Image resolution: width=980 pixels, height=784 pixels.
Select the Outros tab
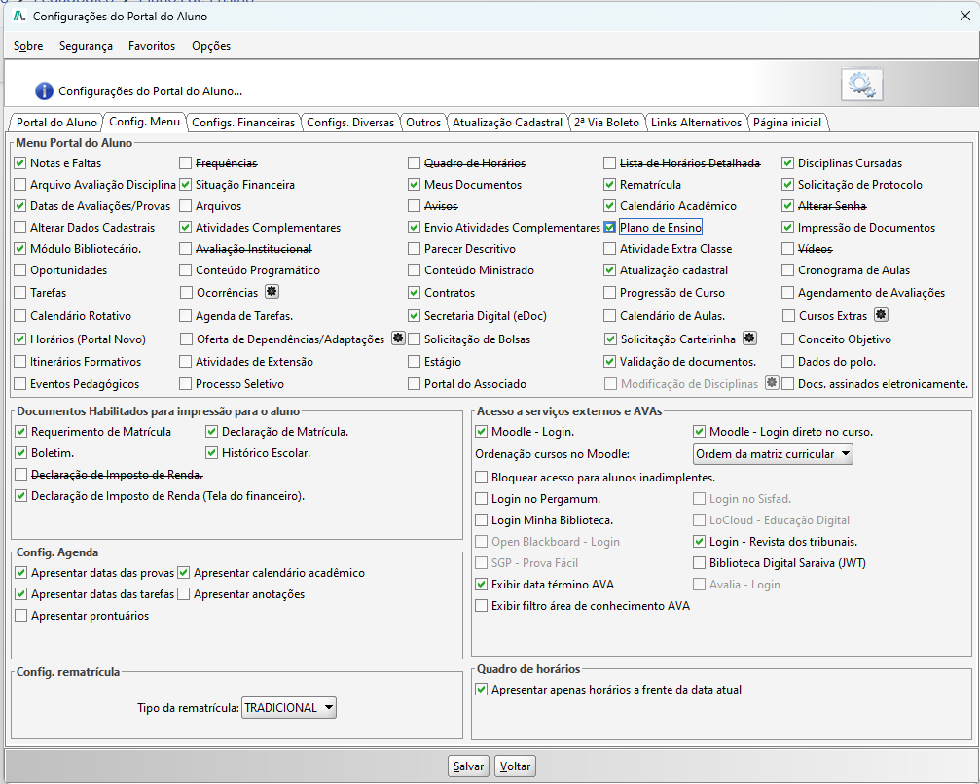click(423, 123)
